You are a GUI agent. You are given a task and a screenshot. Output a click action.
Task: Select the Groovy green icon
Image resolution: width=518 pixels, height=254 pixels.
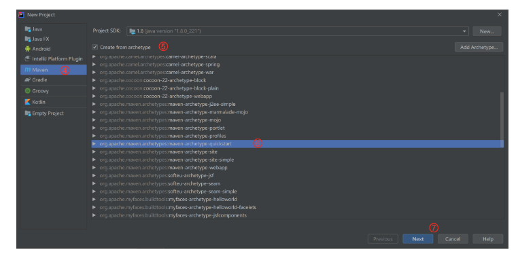27,91
